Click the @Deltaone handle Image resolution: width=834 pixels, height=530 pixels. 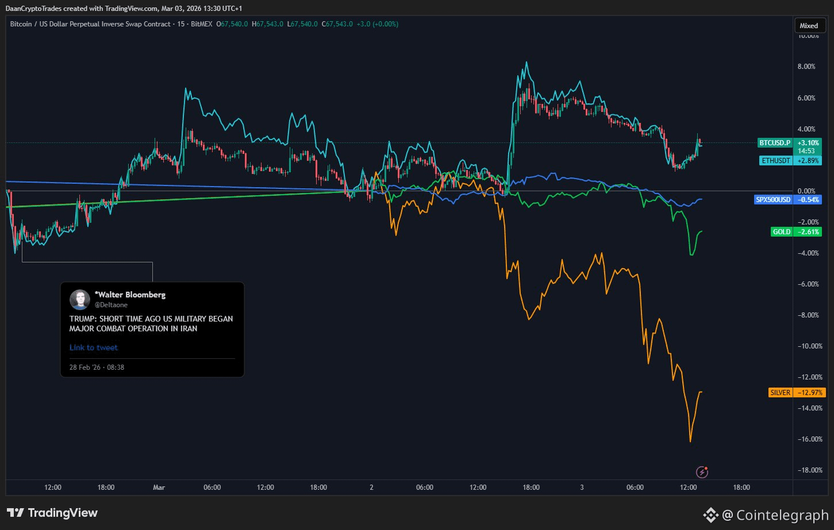click(111, 305)
